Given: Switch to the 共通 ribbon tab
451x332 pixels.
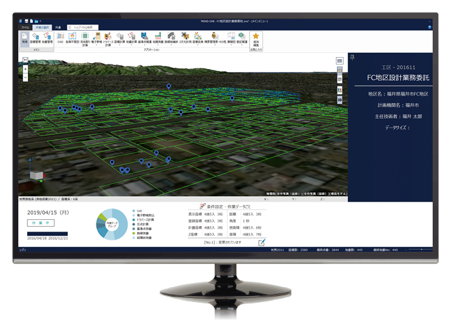Looking at the screenshot, I should coord(58,27).
